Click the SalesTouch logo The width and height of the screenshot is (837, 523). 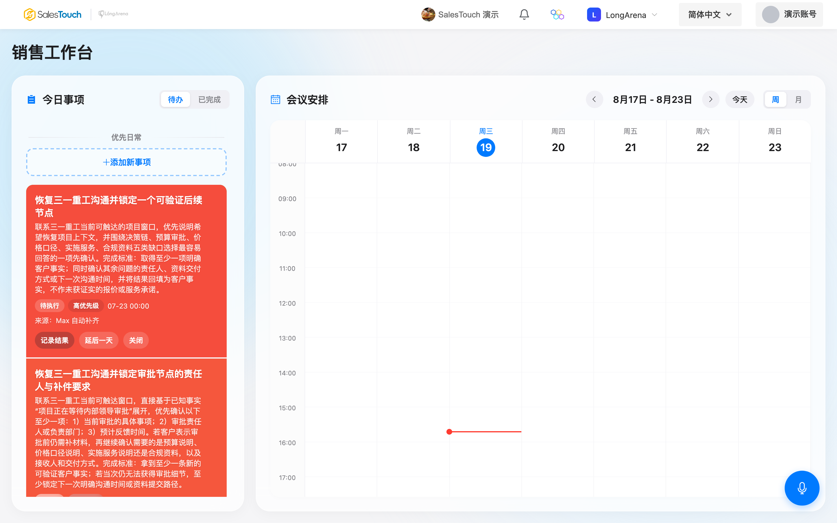[53, 15]
